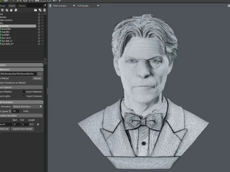Add a new camera from the scene toolbar

(x=2, y=10)
